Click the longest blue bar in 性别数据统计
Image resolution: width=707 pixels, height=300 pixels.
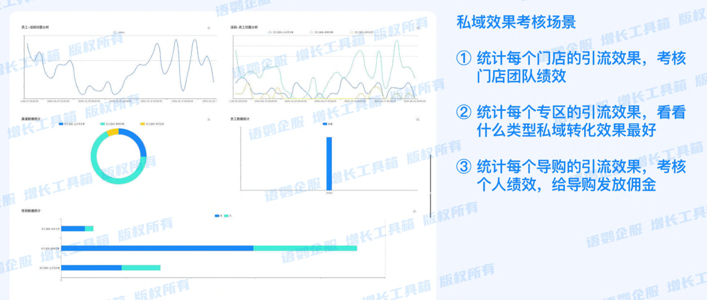(x=157, y=248)
